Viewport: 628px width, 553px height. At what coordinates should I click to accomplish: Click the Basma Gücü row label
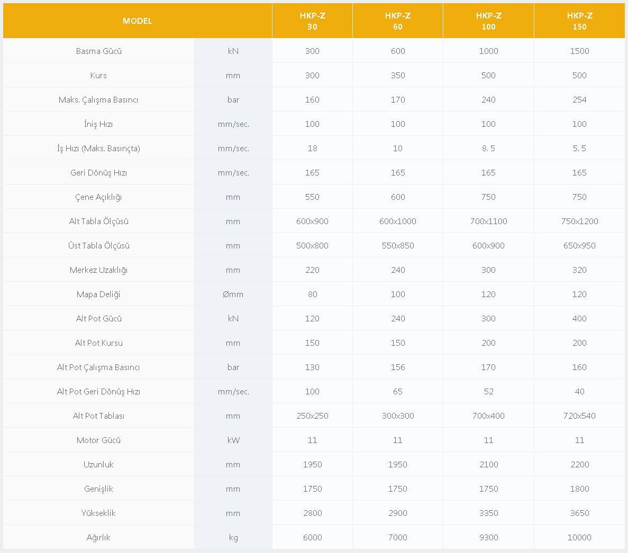(98, 51)
